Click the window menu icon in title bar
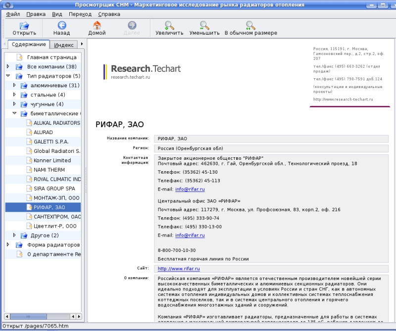Viewport: 396px width, 331px height. [8, 5]
